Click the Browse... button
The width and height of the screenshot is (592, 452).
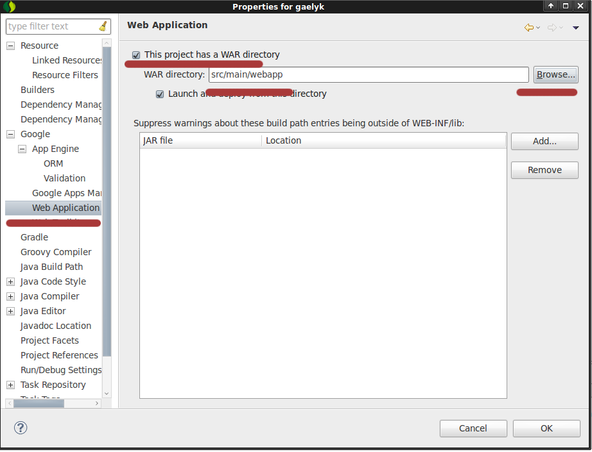[556, 74]
